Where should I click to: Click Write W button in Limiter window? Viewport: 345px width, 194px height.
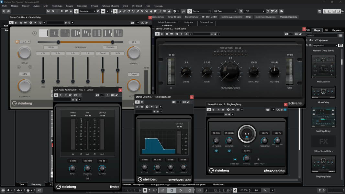click(x=70, y=95)
